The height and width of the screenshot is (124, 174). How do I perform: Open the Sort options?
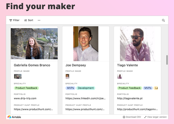pos(29,20)
